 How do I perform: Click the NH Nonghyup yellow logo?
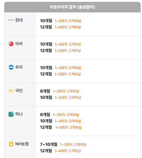point(11,144)
